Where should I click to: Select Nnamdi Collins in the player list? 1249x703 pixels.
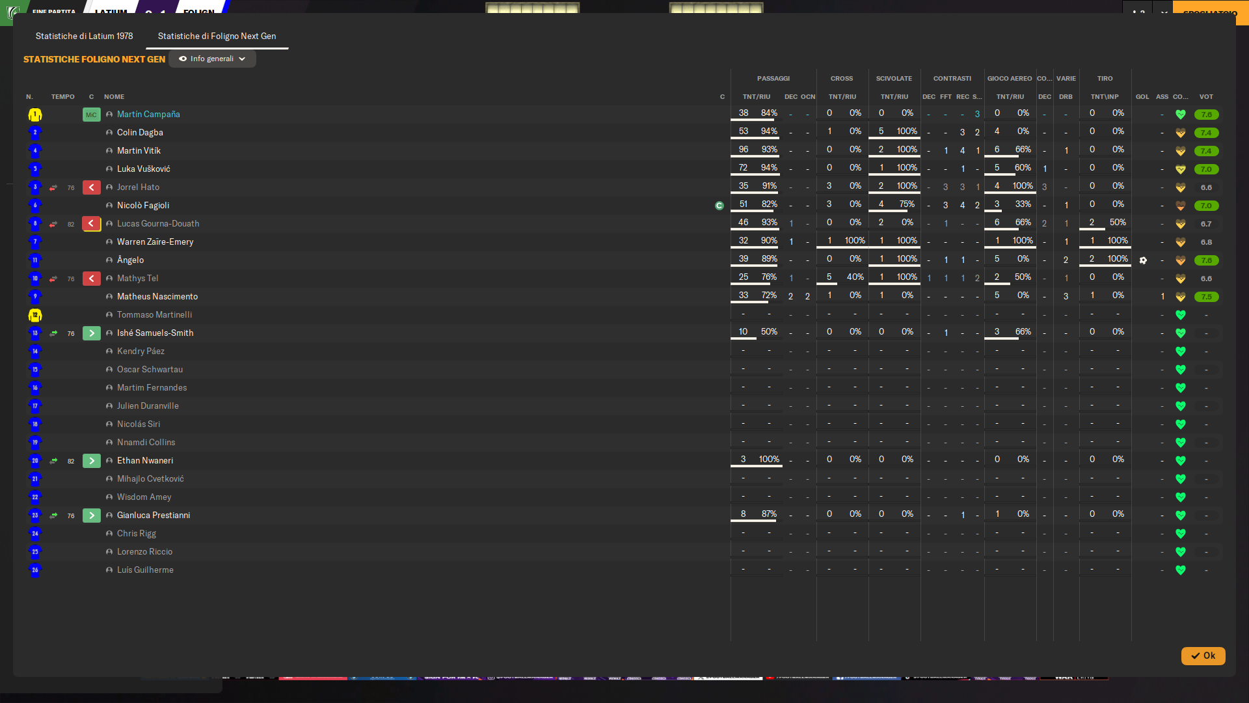[146, 443]
